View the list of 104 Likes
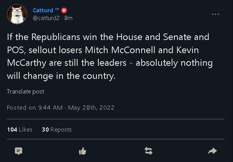The height and width of the screenshot is (162, 233). tap(20, 130)
